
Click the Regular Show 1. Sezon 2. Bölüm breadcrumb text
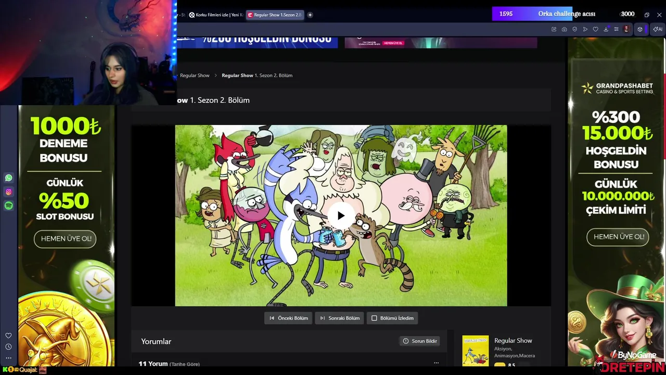coord(257,76)
